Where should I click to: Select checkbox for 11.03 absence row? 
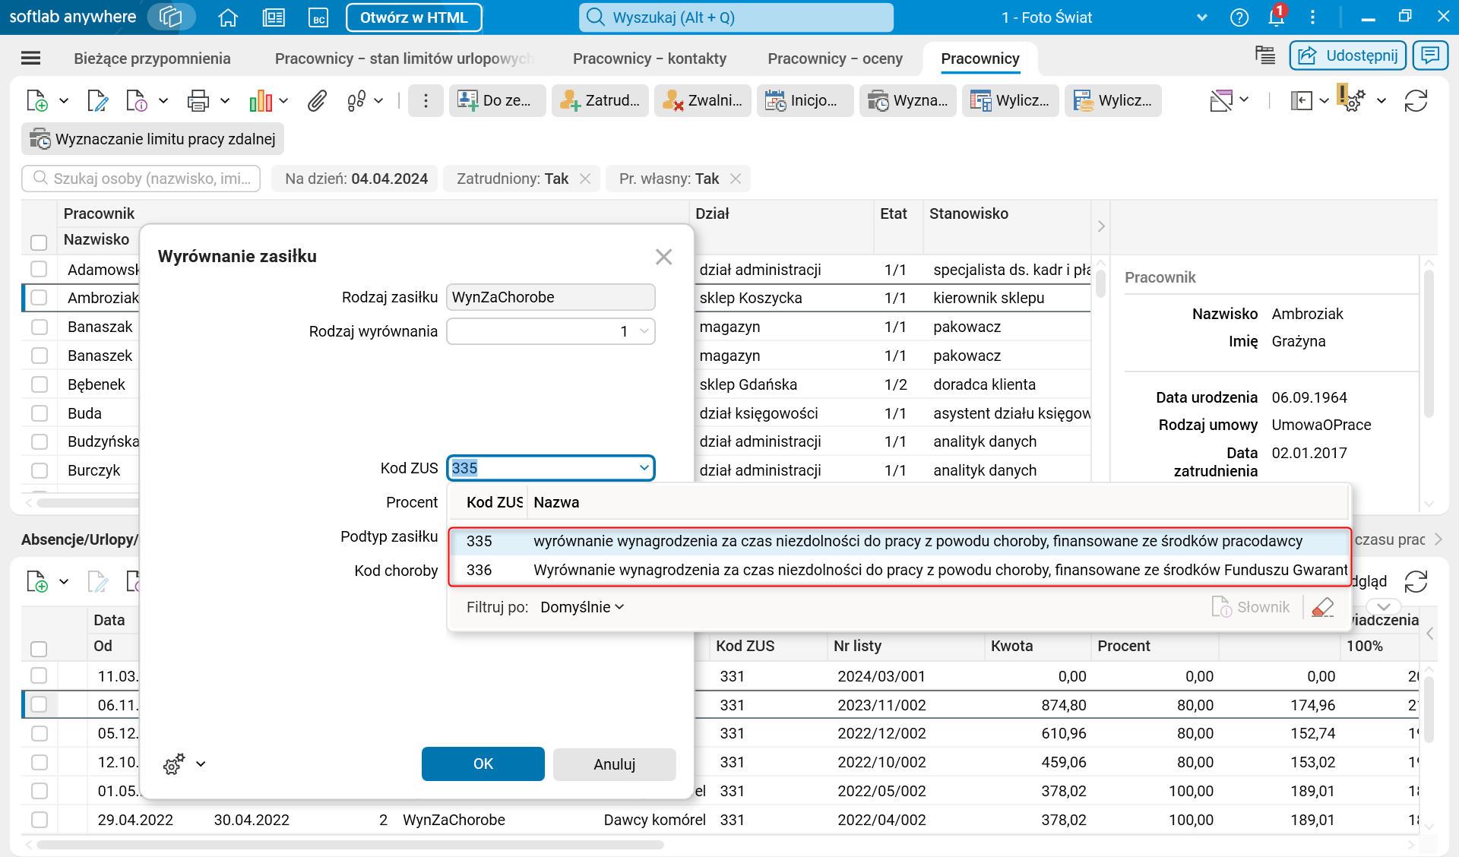point(40,676)
